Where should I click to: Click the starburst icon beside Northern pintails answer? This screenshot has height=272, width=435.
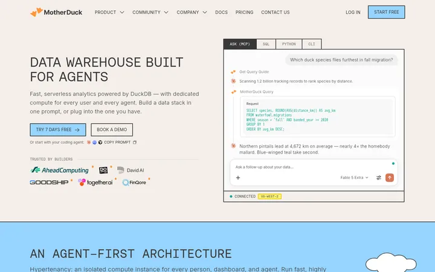pyautogui.click(x=233, y=146)
